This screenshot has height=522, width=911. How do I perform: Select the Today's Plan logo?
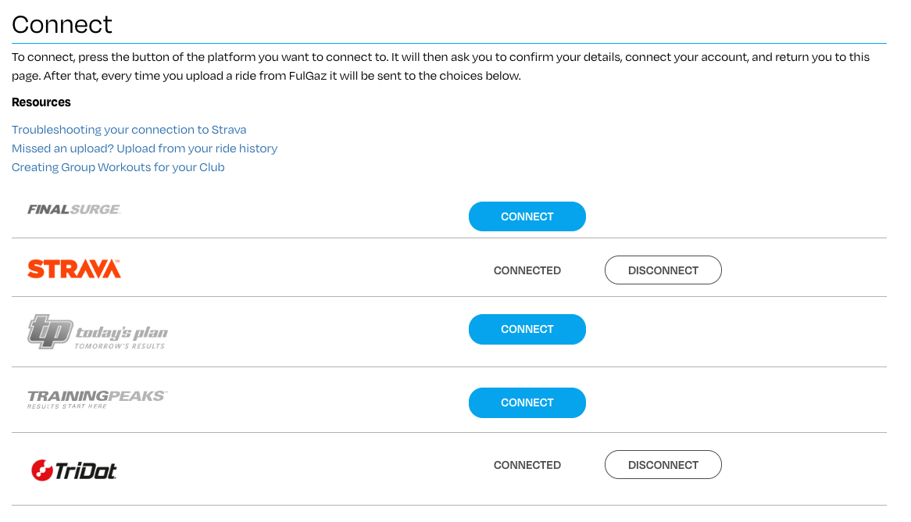point(97,329)
